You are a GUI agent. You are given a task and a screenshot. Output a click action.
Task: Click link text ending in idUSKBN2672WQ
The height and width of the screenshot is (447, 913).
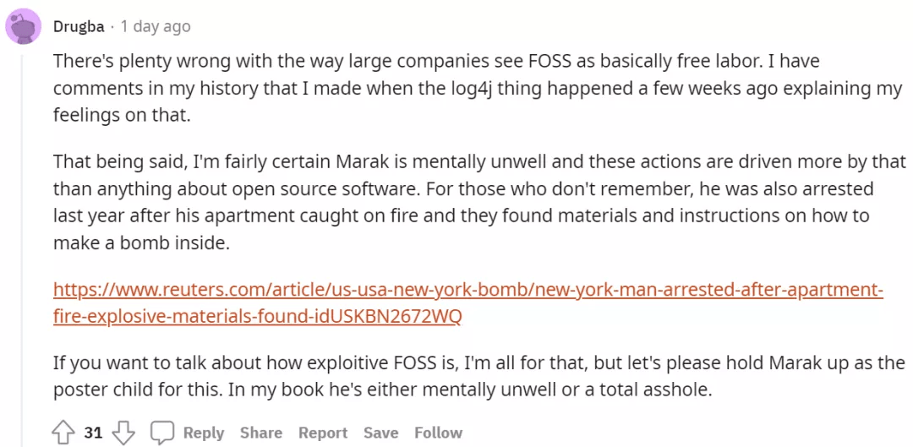coord(257,317)
